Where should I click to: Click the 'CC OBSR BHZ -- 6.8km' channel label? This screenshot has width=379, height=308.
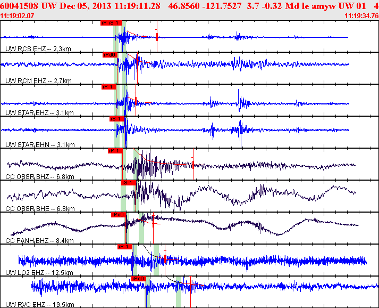[x=40, y=177]
